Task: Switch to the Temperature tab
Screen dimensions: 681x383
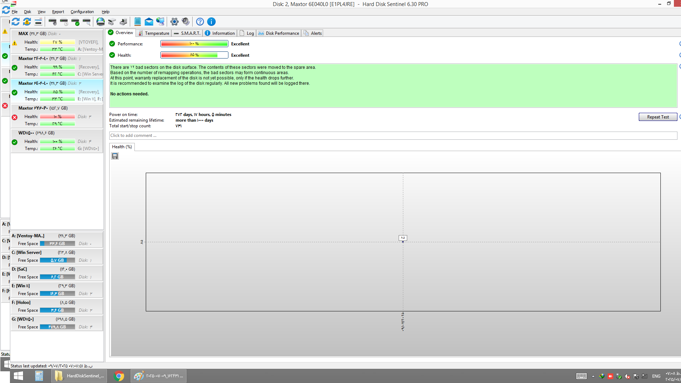Action: 154,33
